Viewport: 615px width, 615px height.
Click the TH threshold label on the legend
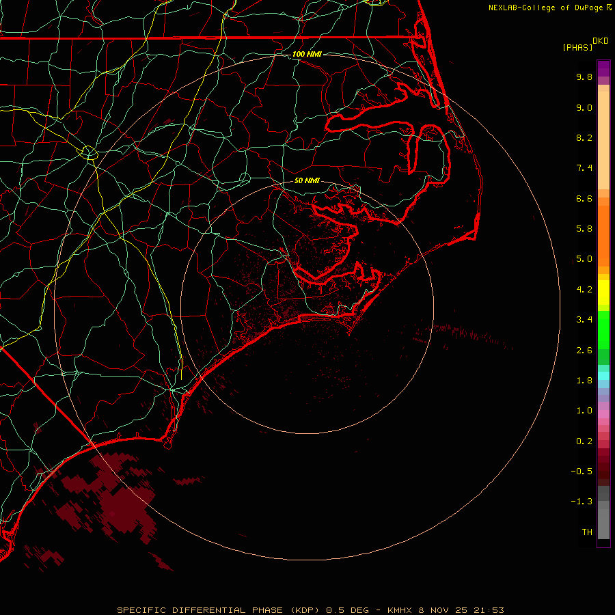(587, 532)
